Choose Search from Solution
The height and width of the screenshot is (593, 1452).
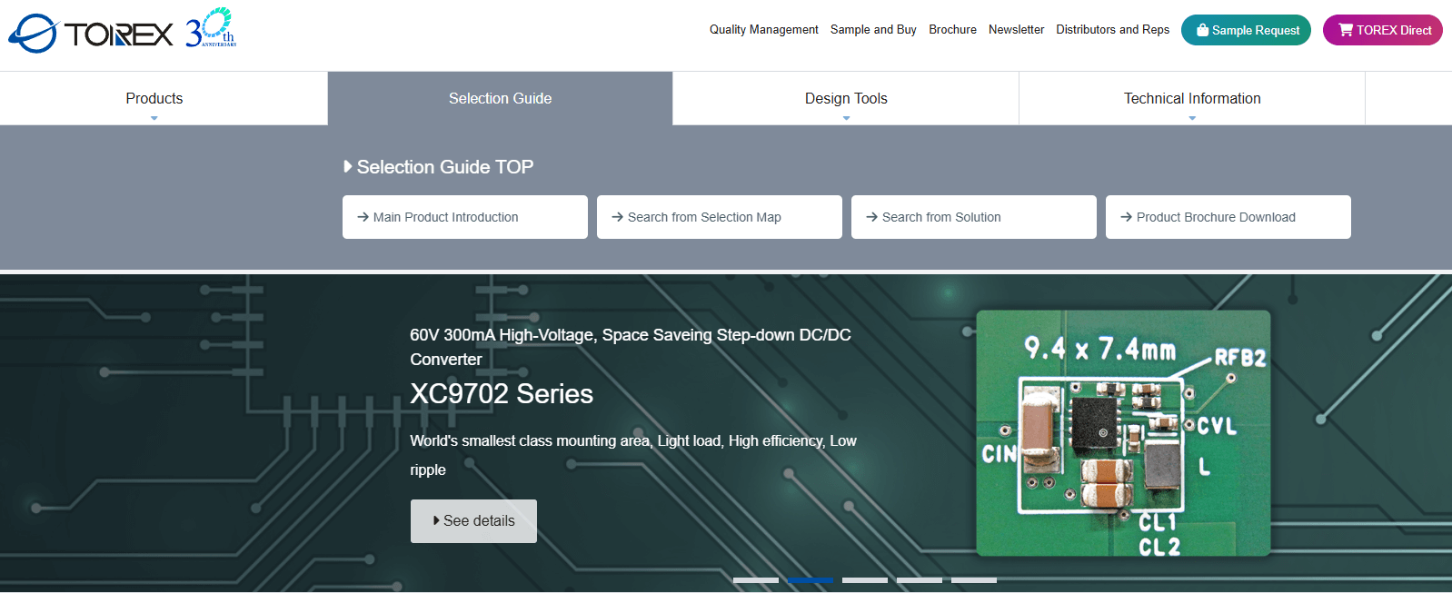point(974,217)
